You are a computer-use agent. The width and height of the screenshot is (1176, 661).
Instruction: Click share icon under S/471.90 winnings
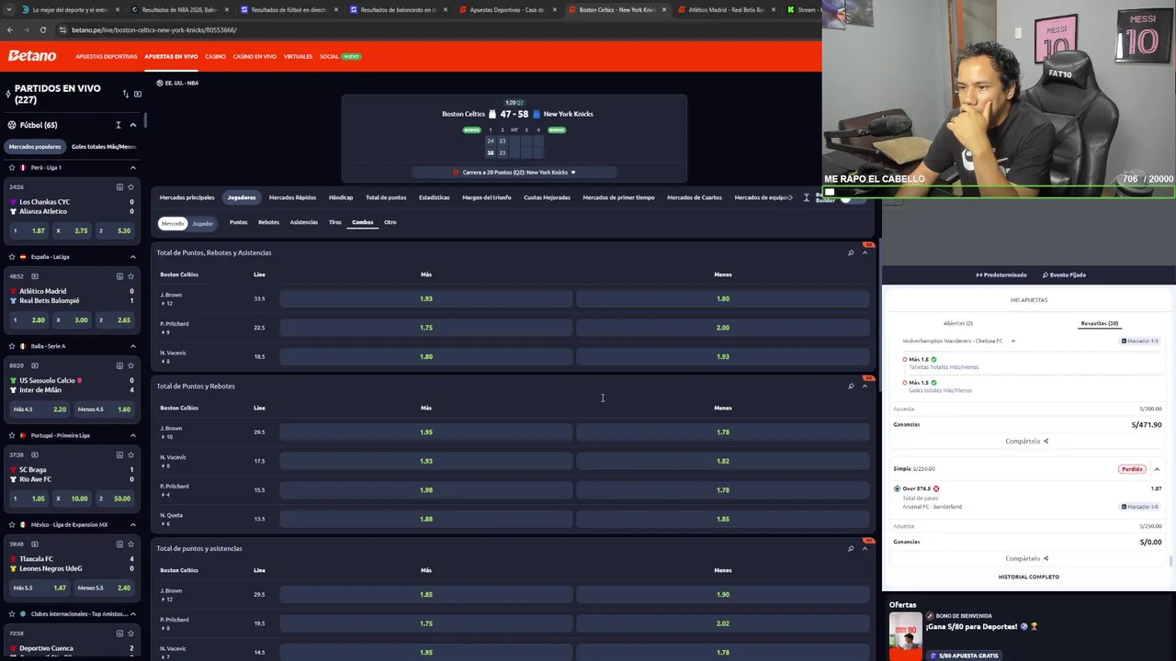click(x=1046, y=442)
